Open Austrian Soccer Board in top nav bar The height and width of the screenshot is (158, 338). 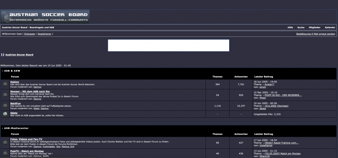tap(15, 28)
